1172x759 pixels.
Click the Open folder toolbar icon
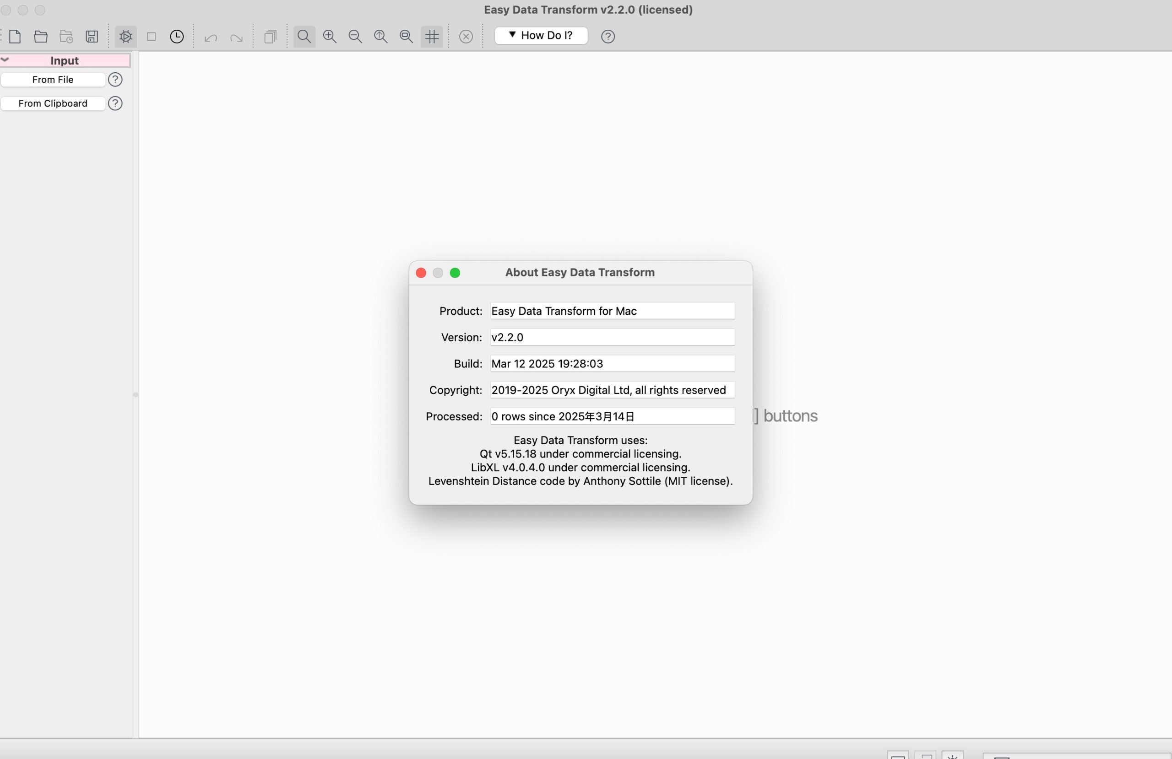coord(41,37)
